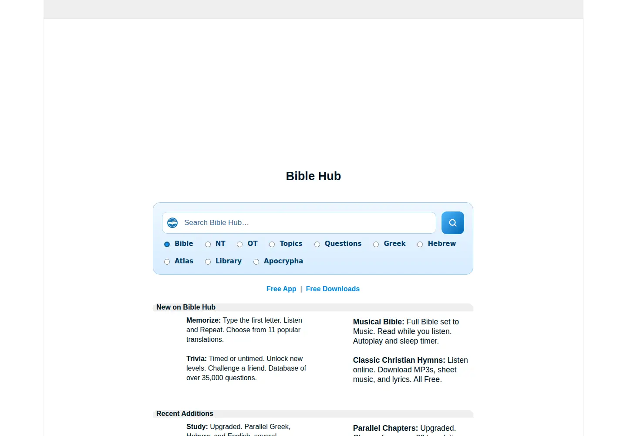Click the Bible Hub page heading
The width and height of the screenshot is (627, 436).
coord(313,176)
